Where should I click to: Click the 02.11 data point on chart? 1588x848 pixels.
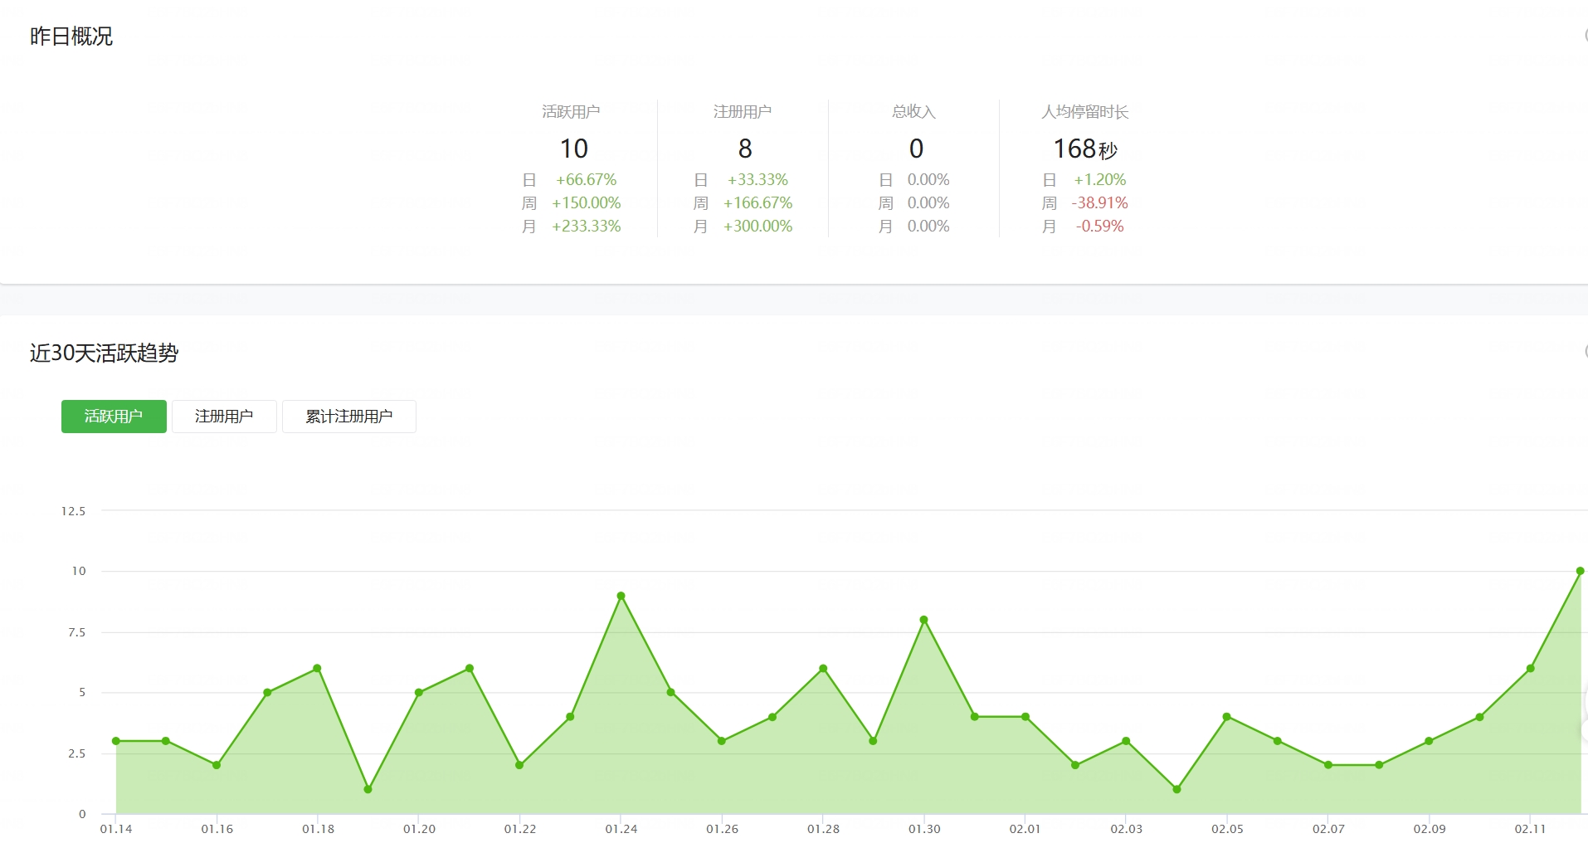point(1530,669)
